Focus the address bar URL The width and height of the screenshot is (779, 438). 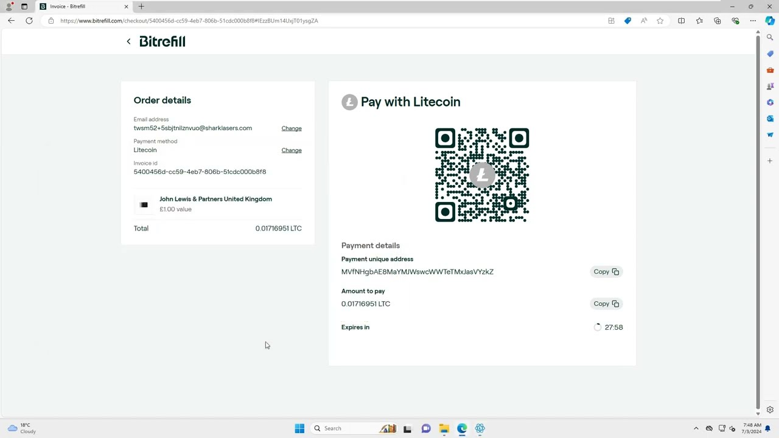[189, 21]
